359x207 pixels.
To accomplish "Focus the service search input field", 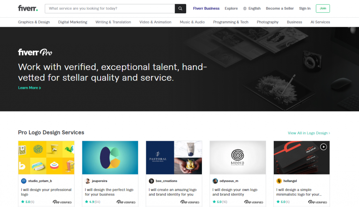I will (x=110, y=8).
